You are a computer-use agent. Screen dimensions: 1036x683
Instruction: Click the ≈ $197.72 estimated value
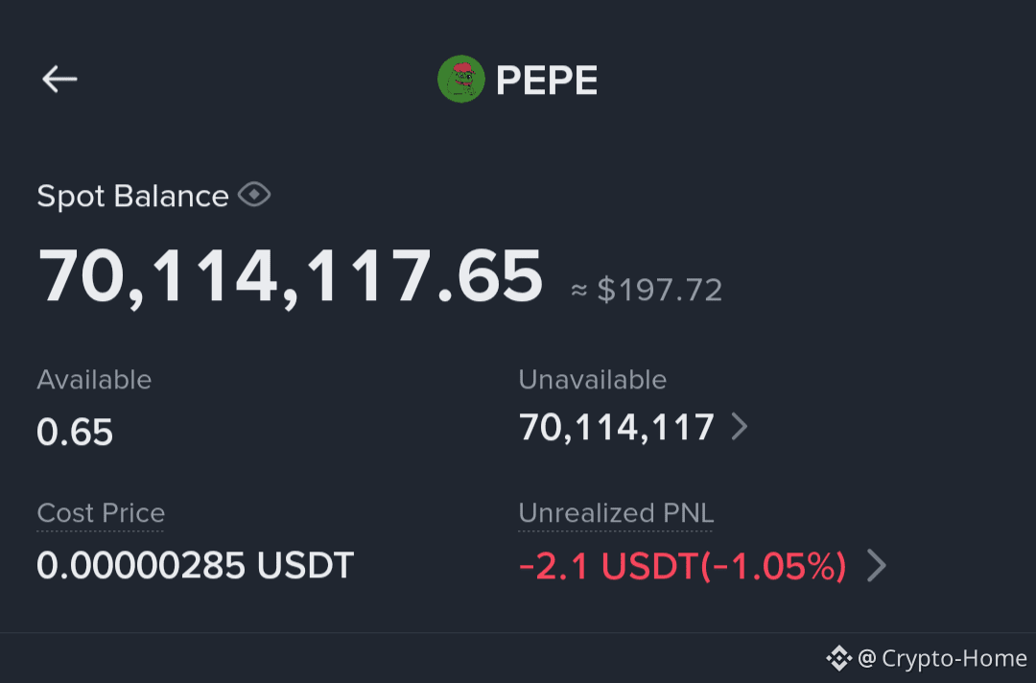point(647,290)
